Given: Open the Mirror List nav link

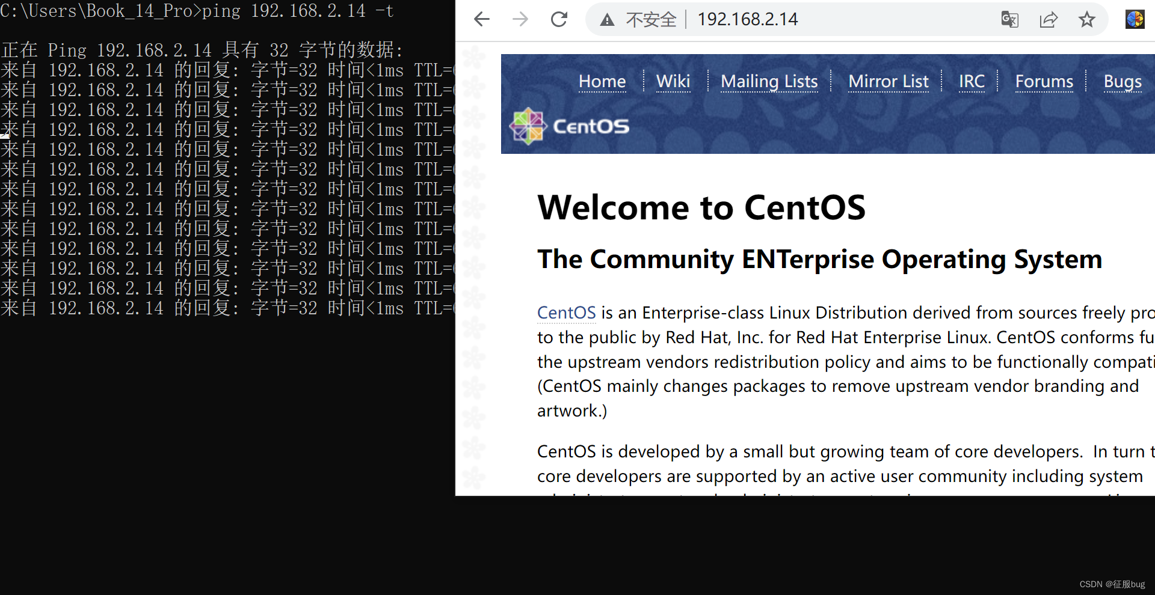Looking at the screenshot, I should click(x=889, y=82).
